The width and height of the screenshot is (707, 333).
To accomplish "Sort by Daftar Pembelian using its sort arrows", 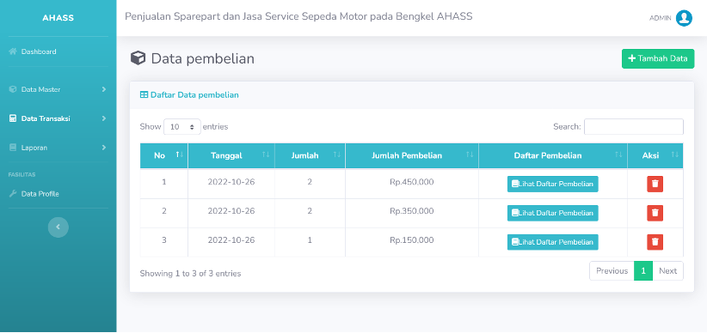I will (618, 154).
